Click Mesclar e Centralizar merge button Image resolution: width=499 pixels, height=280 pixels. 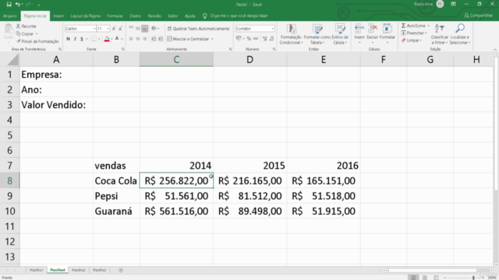189,39
